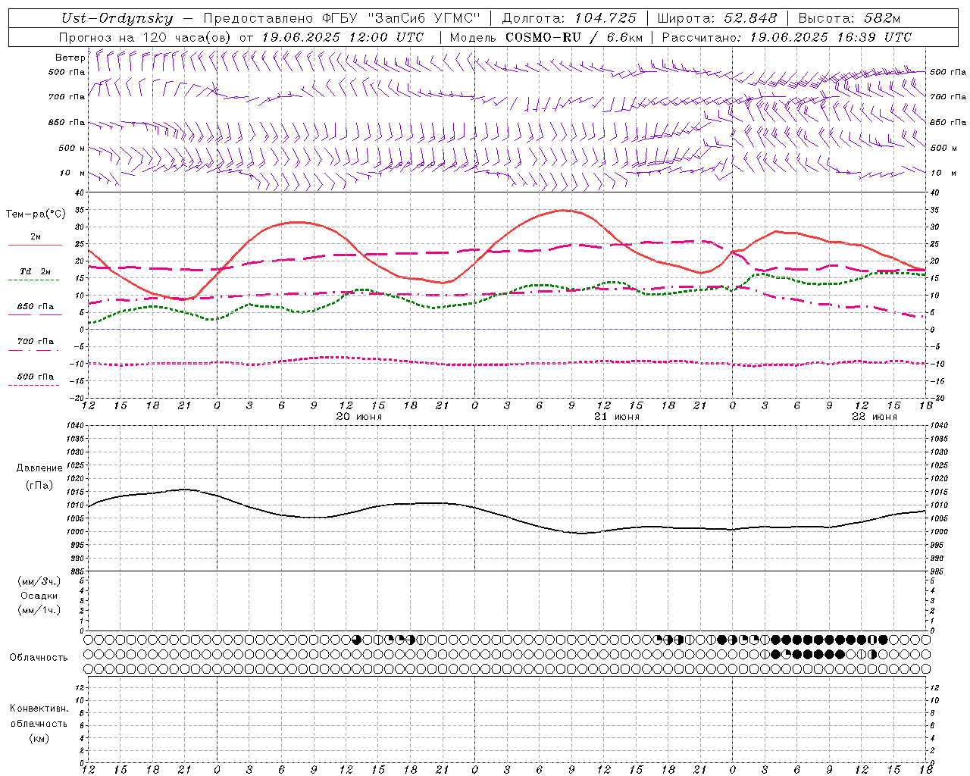This screenshot has height=776, width=970.
Task: Click the (км) unit under convective cloudiness
Action: pos(39,738)
